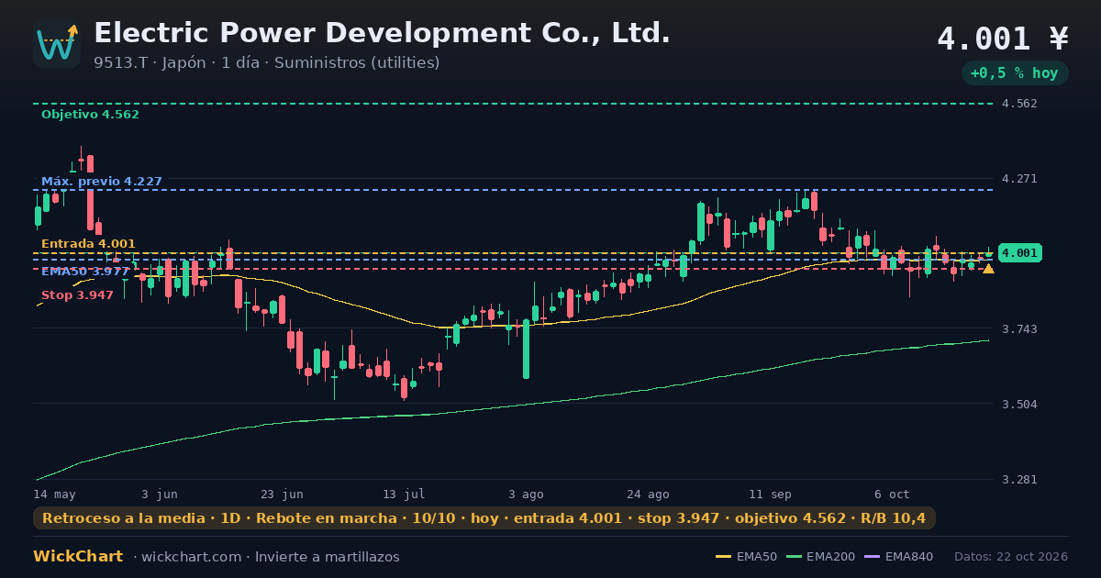
Task: Click the green EMA200 legend entry
Action: coord(823,557)
